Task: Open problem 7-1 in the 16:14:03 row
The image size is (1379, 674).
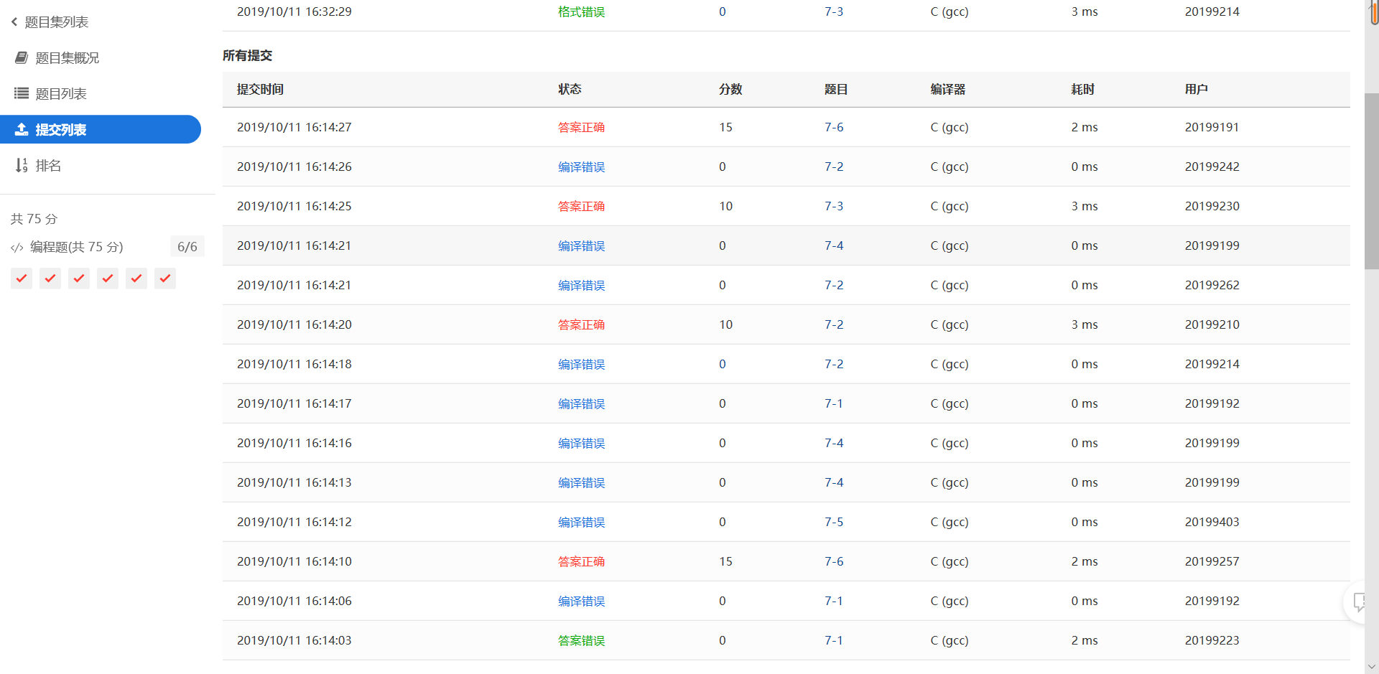Action: (834, 640)
